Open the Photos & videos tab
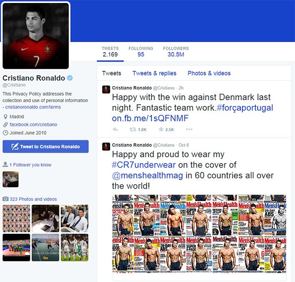The width and height of the screenshot is (295, 282). coord(209,73)
